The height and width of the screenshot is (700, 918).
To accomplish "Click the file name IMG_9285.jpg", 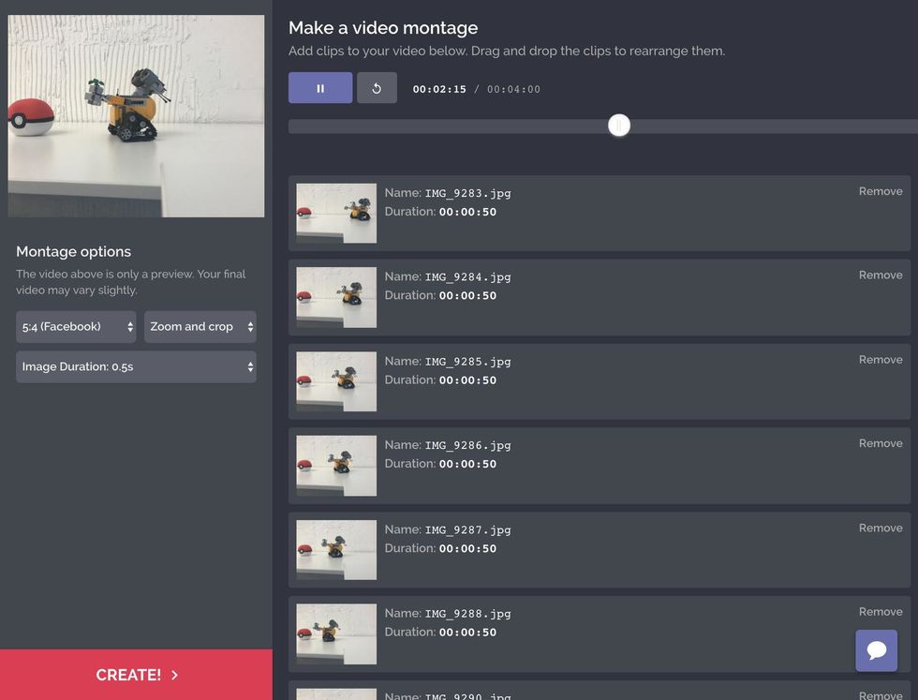I will click(x=467, y=362).
